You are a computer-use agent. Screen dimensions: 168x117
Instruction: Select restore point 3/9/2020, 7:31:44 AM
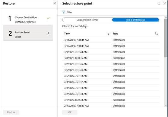pyautogui.click(x=111, y=52)
